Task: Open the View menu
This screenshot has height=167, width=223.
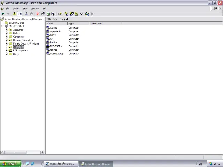Action: coord(25,8)
